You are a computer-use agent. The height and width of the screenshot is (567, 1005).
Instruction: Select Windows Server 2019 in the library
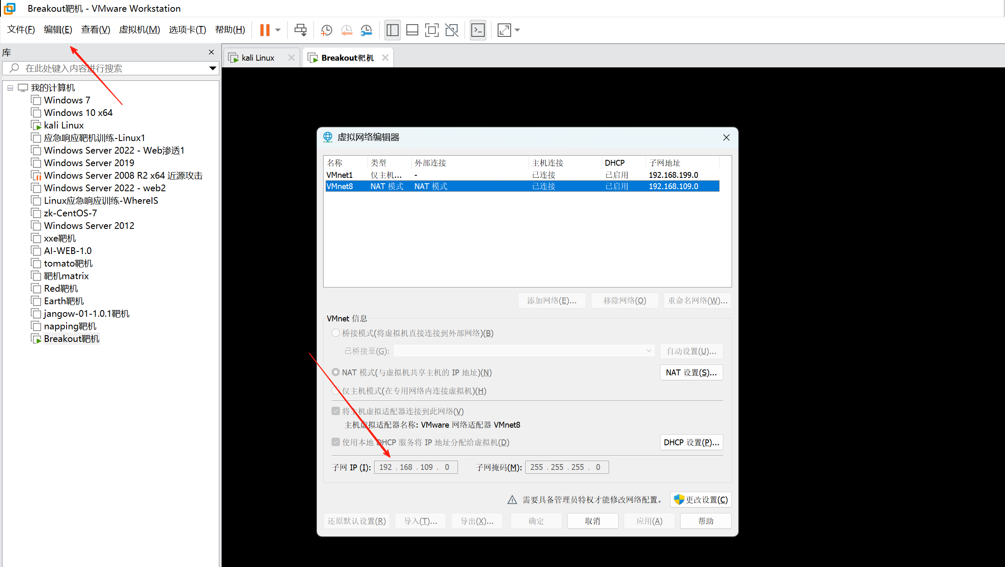click(89, 163)
